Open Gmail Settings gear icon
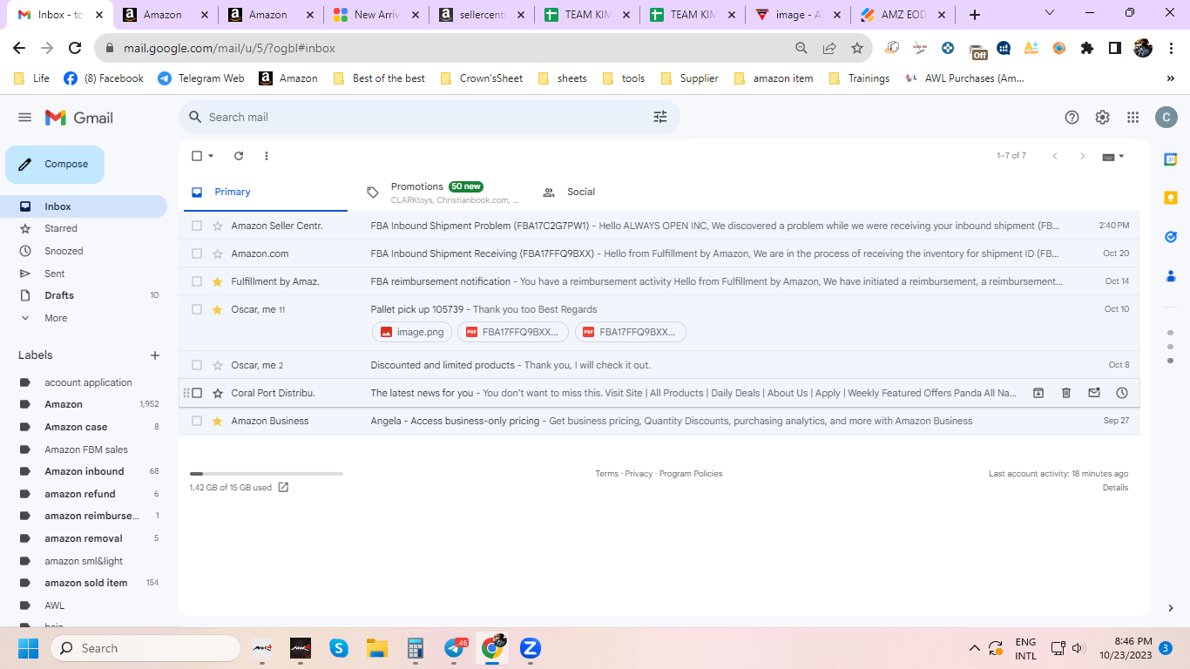1190x669 pixels. [1103, 118]
